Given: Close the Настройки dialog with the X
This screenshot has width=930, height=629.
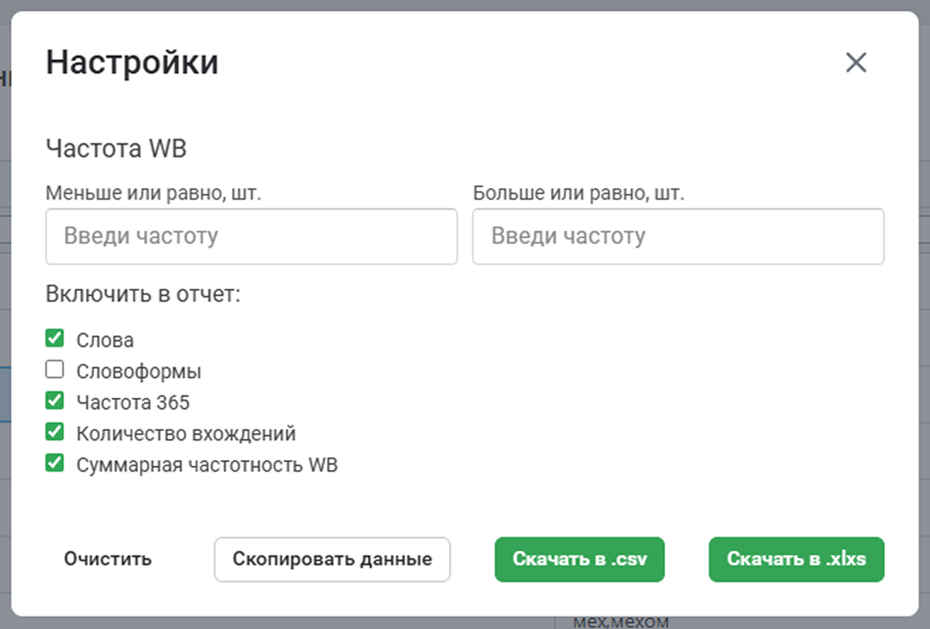Looking at the screenshot, I should [856, 63].
